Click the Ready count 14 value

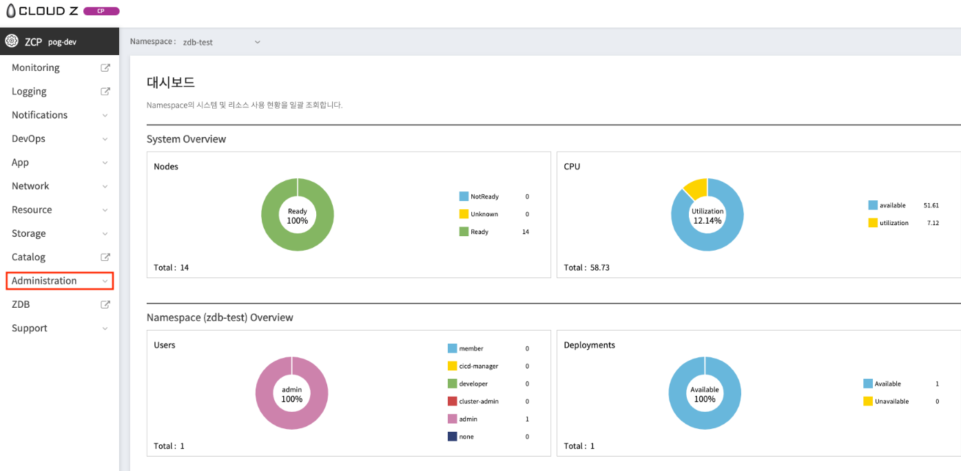pos(526,231)
